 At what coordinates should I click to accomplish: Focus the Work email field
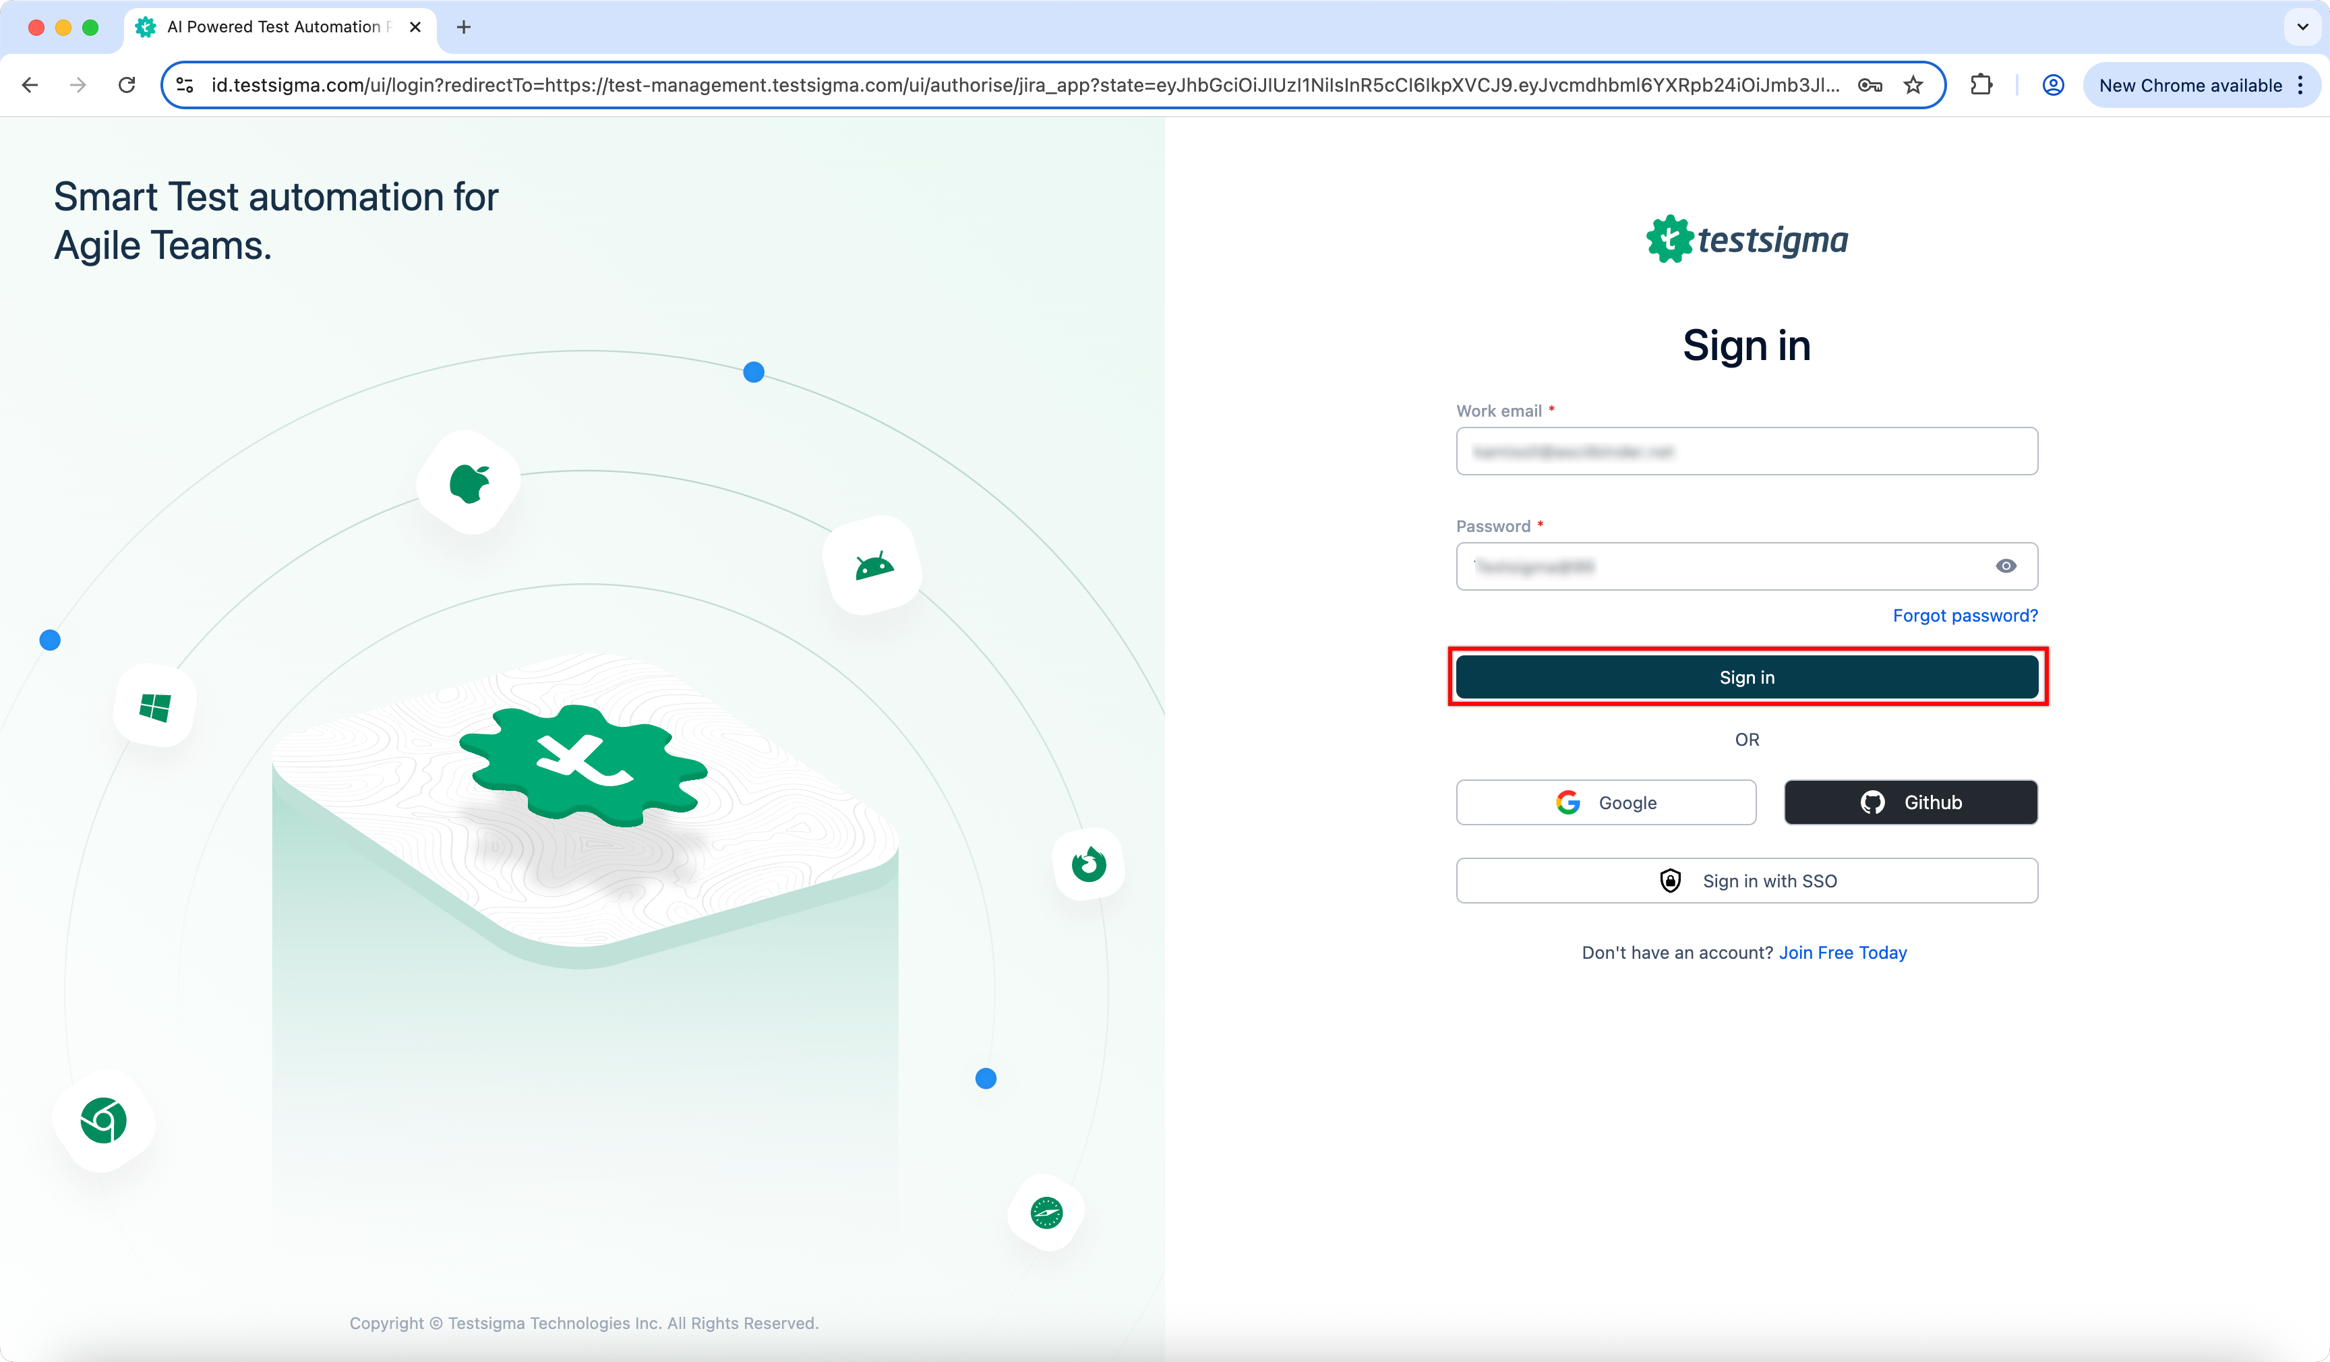[1747, 451]
